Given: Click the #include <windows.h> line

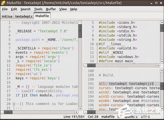Looking at the screenshot, I should click(119, 57).
